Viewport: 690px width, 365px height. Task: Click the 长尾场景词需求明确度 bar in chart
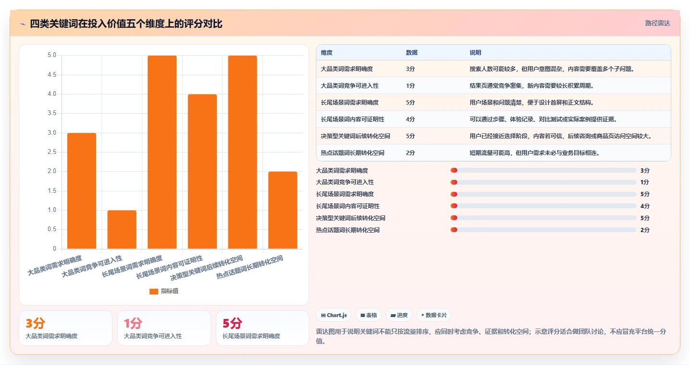click(162, 152)
